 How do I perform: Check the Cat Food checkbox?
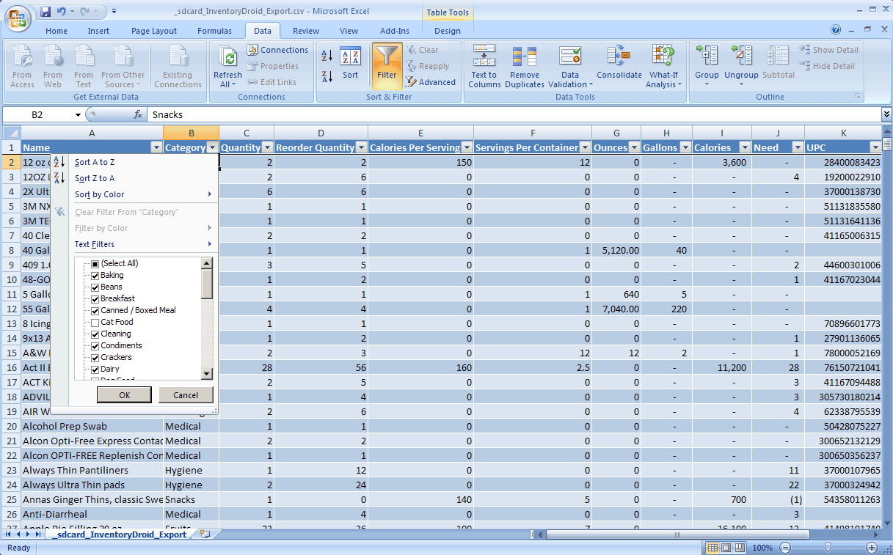click(95, 322)
